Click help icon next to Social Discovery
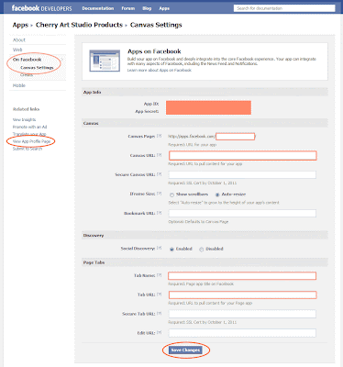The height and width of the screenshot is (367, 343). click(160, 249)
